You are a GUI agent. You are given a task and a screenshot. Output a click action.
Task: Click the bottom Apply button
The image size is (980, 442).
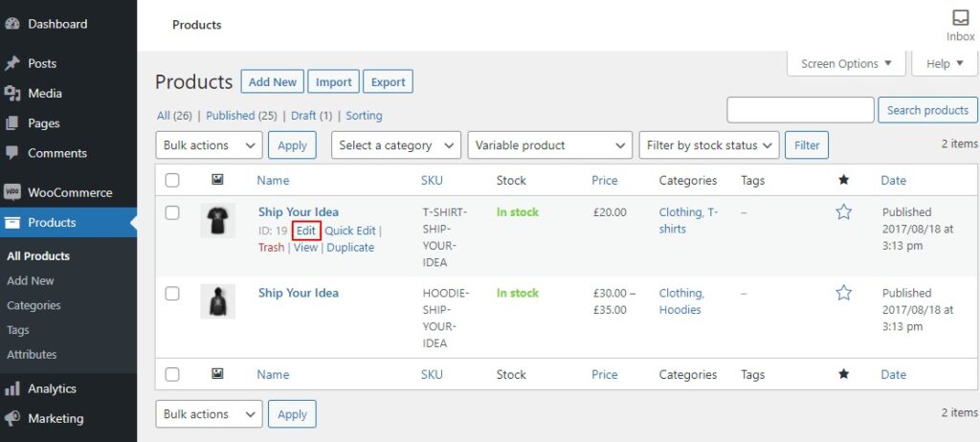tap(293, 414)
